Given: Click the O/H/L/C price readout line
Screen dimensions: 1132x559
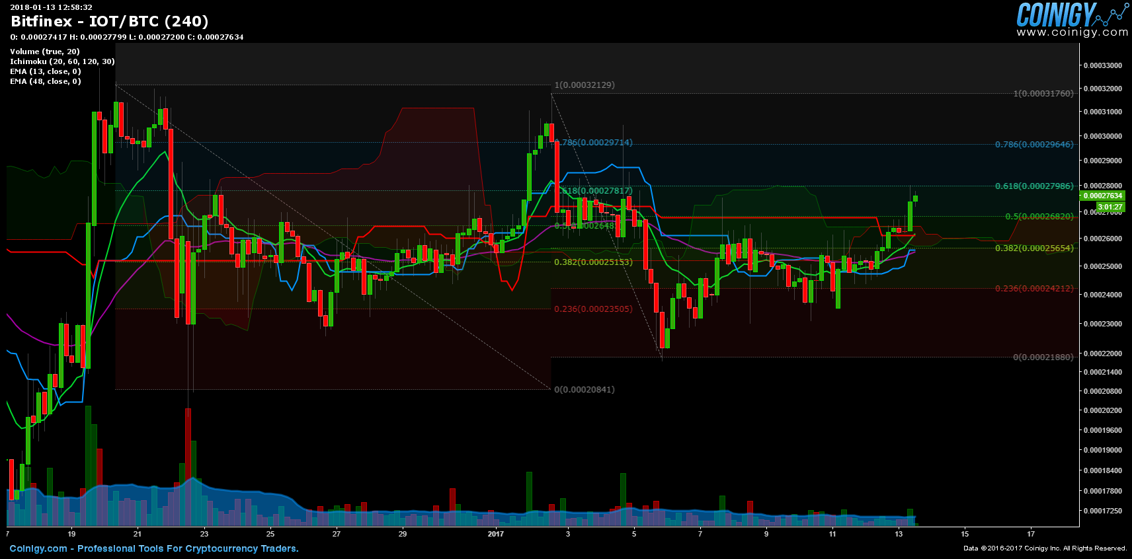Looking at the screenshot, I should coord(127,37).
